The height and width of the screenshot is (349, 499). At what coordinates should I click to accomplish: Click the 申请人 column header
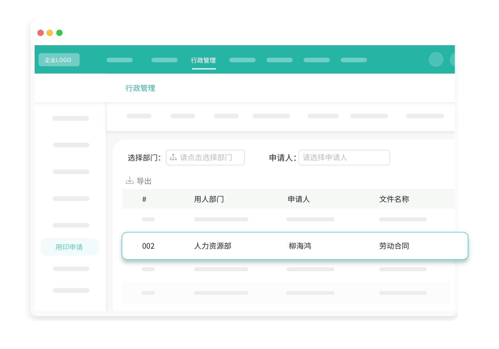coord(299,199)
